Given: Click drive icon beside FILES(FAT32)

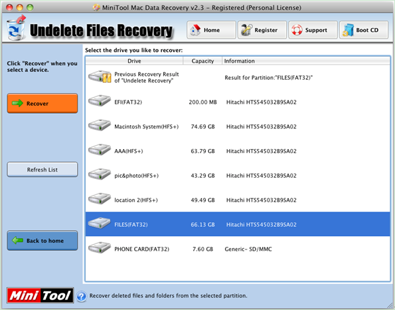Looking at the screenshot, I should click(x=100, y=223).
